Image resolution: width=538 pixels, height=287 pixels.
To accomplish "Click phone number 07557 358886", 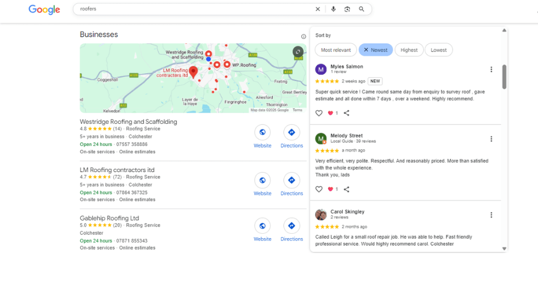I will (x=132, y=144).
